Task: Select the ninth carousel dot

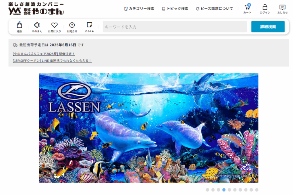Action: 251,190
